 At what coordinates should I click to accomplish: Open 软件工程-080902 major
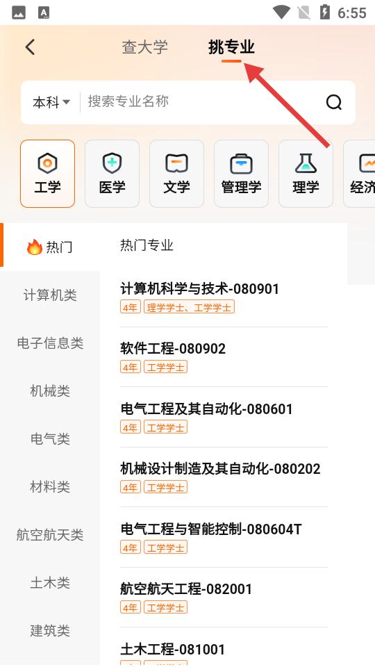click(x=224, y=357)
